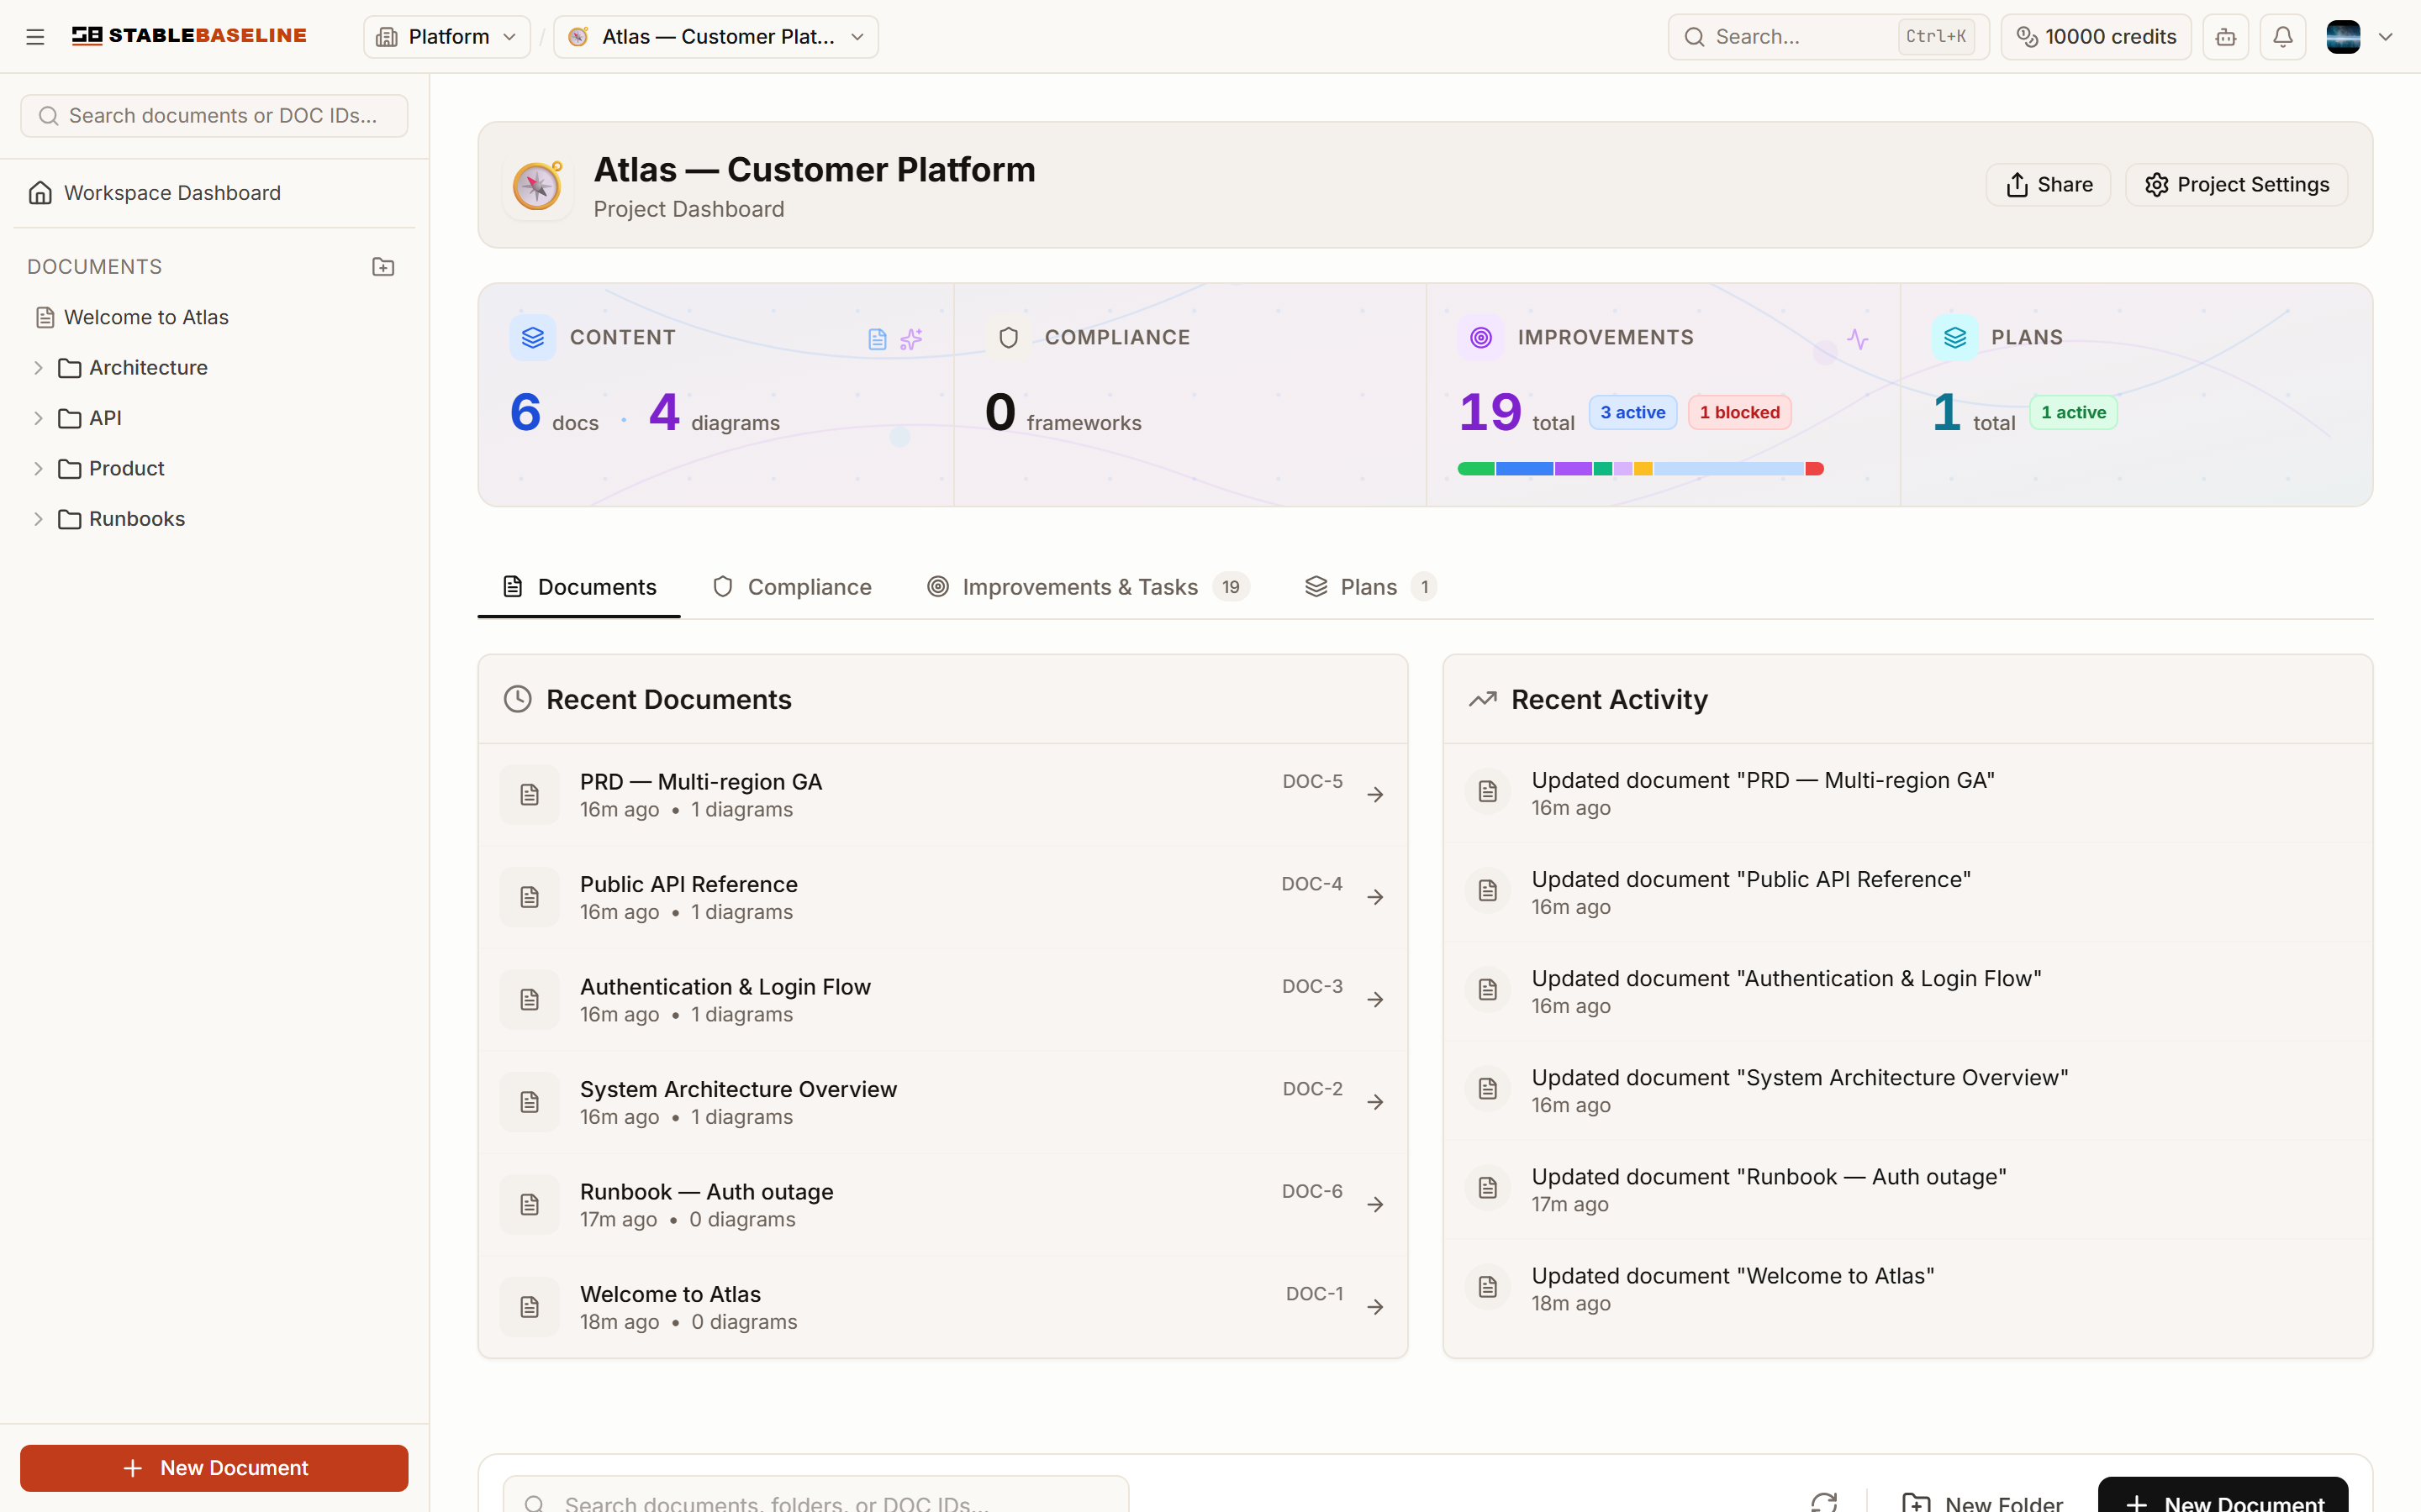
Task: Click the user avatar thumbnail
Action: coord(2343,37)
